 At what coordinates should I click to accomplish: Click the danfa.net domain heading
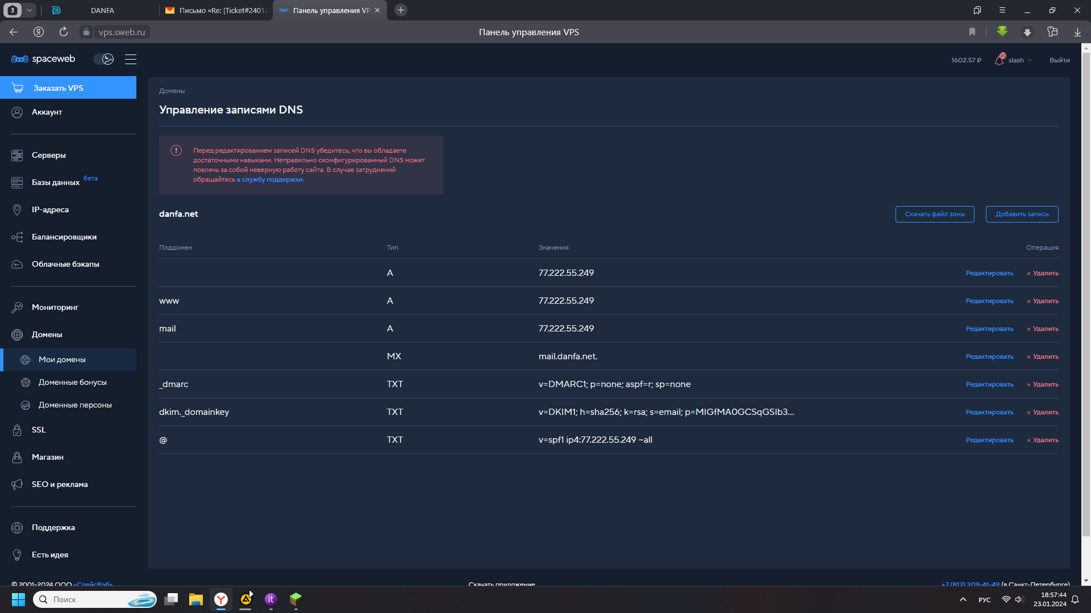[178, 214]
